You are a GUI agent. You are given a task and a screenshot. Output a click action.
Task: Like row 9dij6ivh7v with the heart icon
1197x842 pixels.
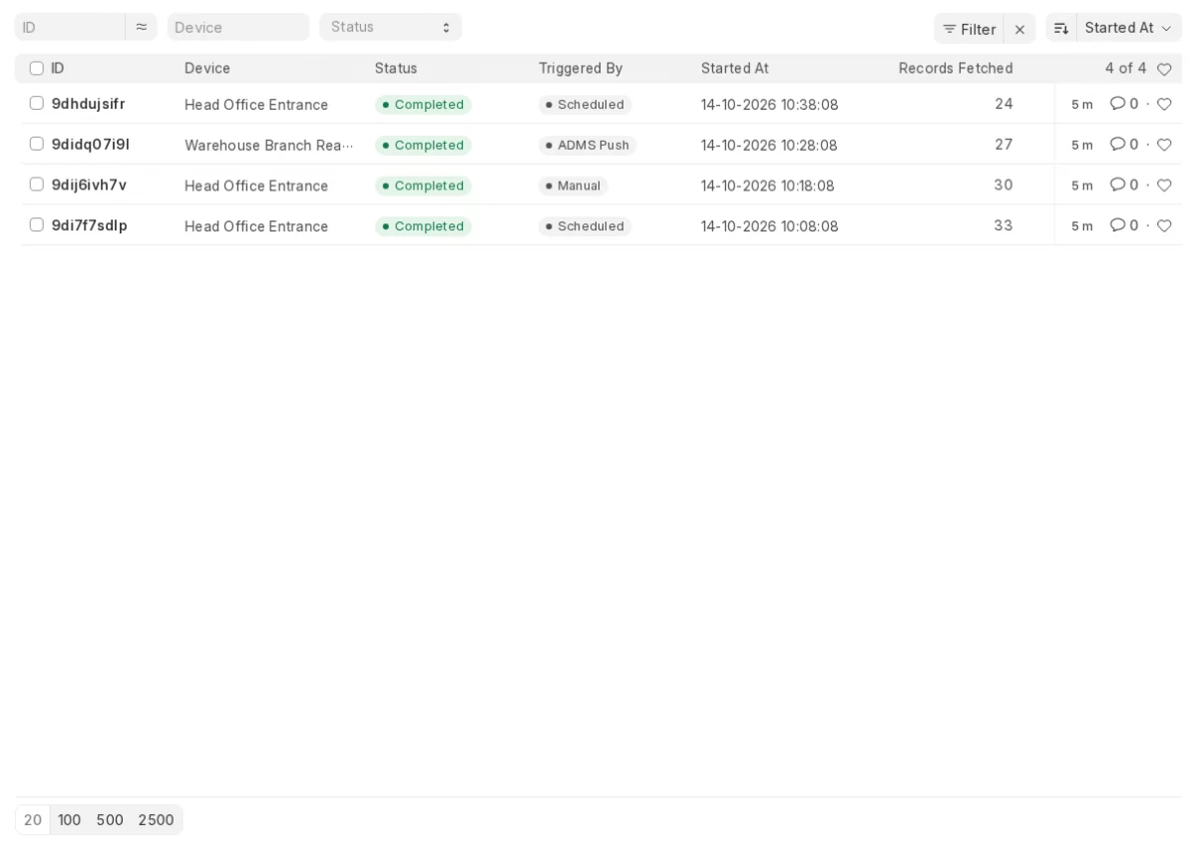tap(1164, 186)
